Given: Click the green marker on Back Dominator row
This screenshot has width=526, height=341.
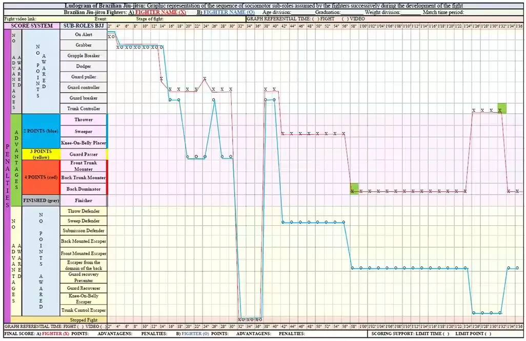Looking at the screenshot, I should click(354, 188).
